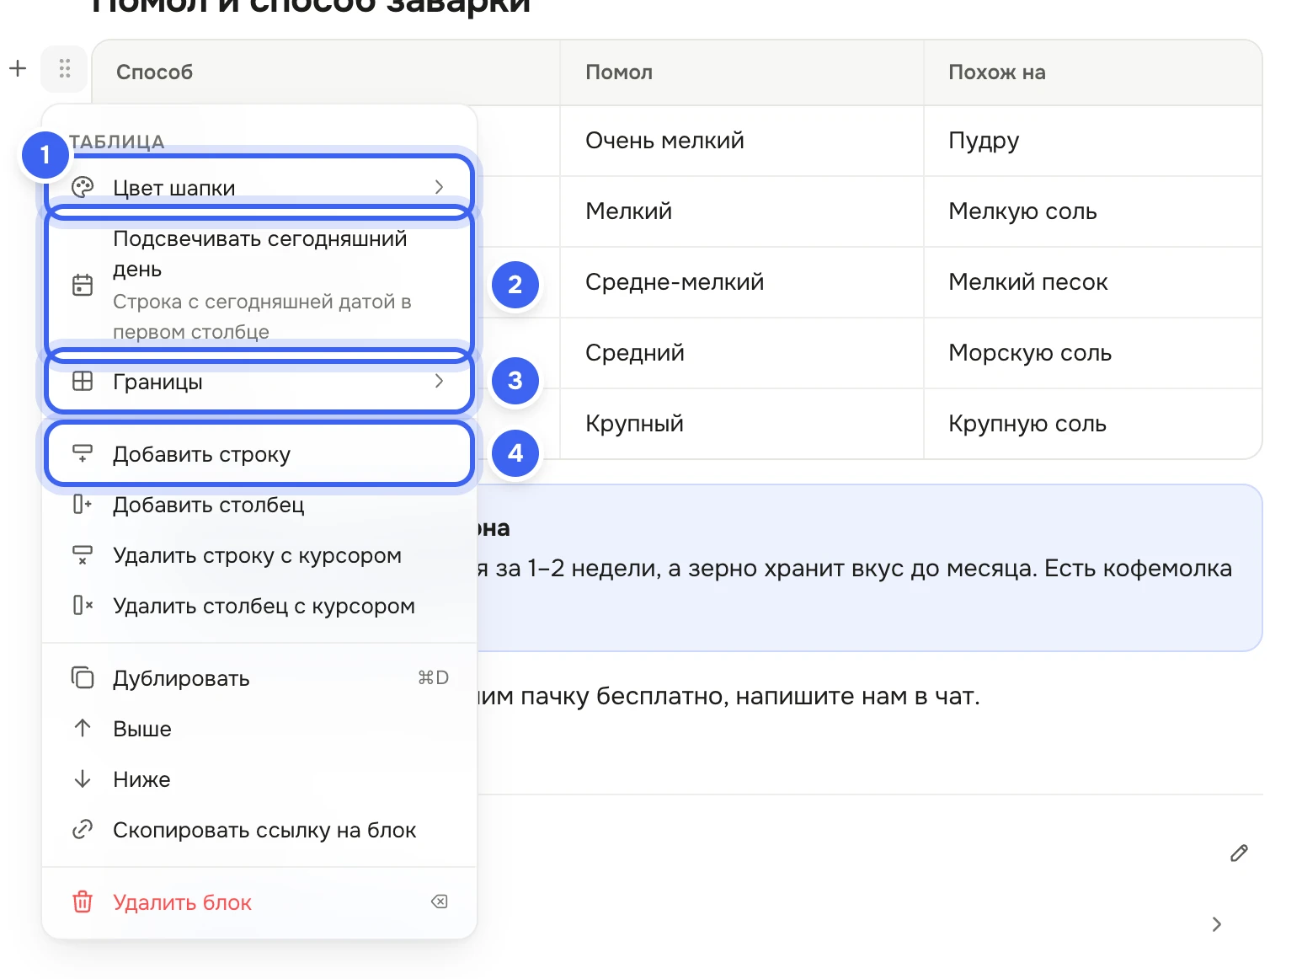This screenshot has height=979, width=1302.
Task: Click the add-column icon beside Добавить столбец
Action: (83, 505)
